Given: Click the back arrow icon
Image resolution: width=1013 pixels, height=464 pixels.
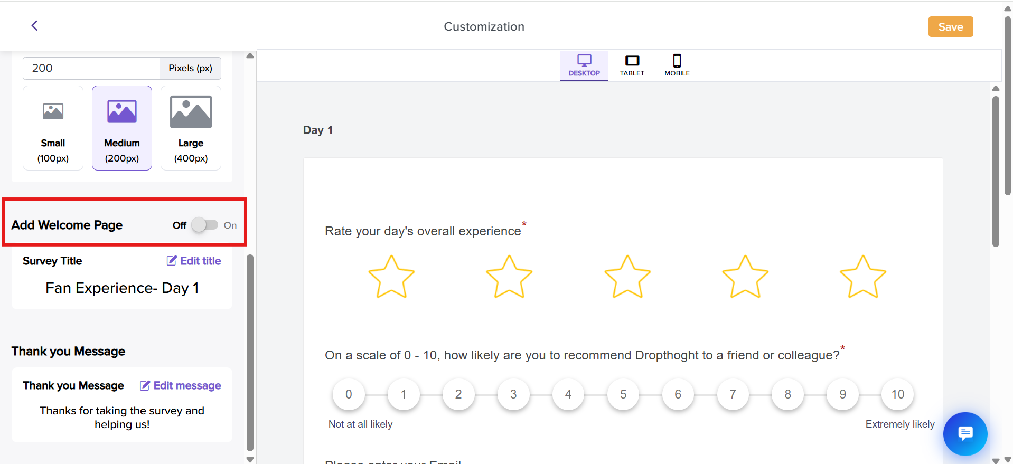Looking at the screenshot, I should [34, 26].
